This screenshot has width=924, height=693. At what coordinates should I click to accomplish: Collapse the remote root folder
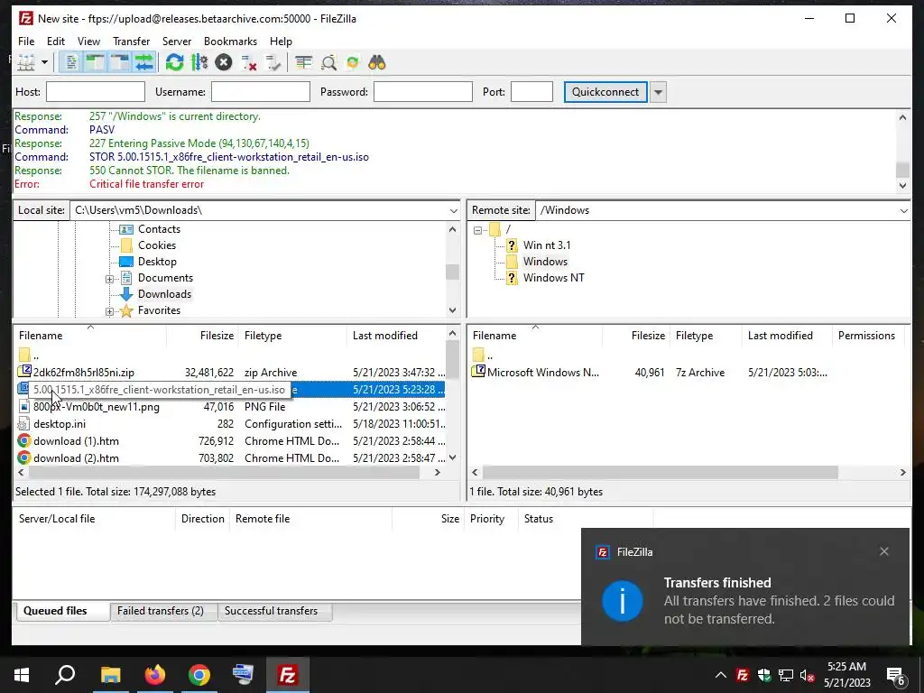coord(478,230)
